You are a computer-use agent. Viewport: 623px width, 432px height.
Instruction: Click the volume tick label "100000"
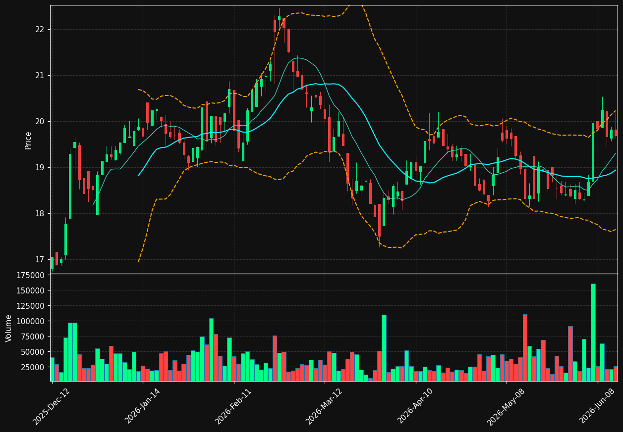coord(31,321)
